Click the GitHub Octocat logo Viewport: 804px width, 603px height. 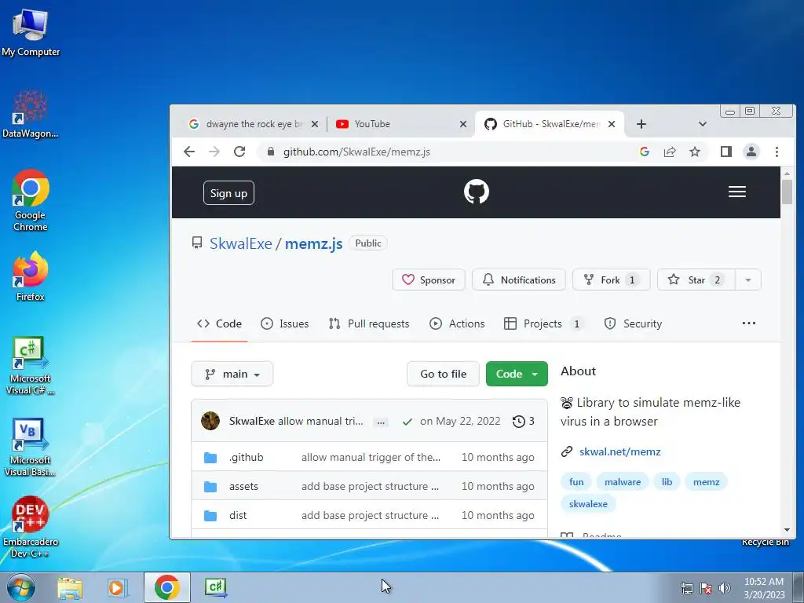click(477, 192)
